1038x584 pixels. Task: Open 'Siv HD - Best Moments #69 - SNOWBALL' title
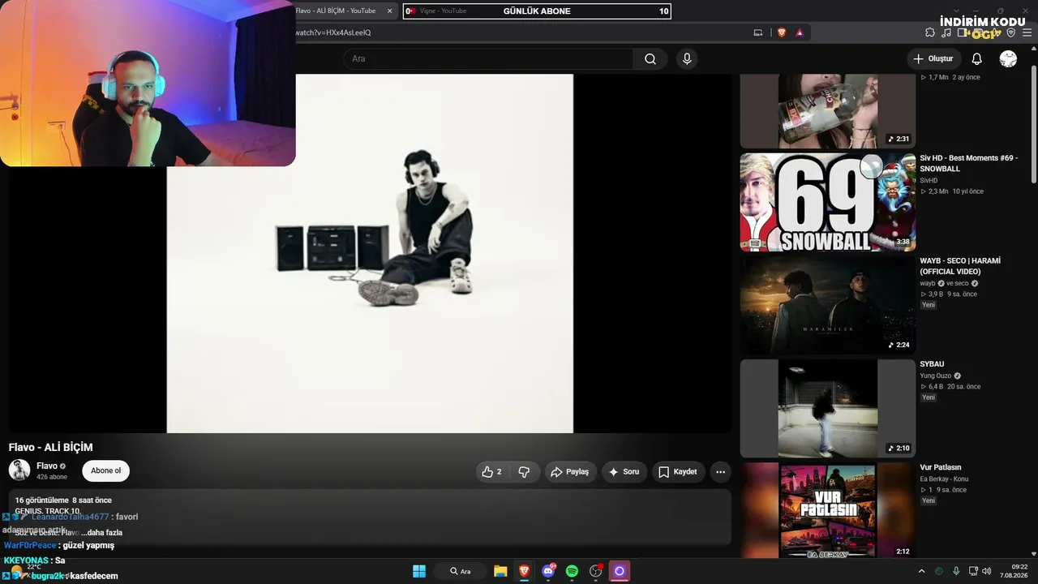(x=968, y=163)
